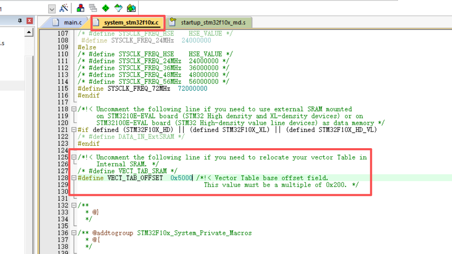Image resolution: width=452 pixels, height=254 pixels.
Task: Click SYSCLK_FREQ_36MHz on line 112
Action: click(150, 68)
